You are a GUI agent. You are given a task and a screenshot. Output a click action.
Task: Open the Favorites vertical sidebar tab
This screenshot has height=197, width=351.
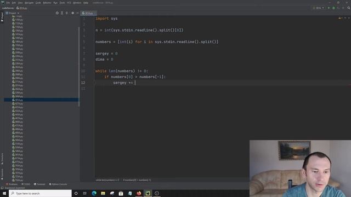pos(2,174)
